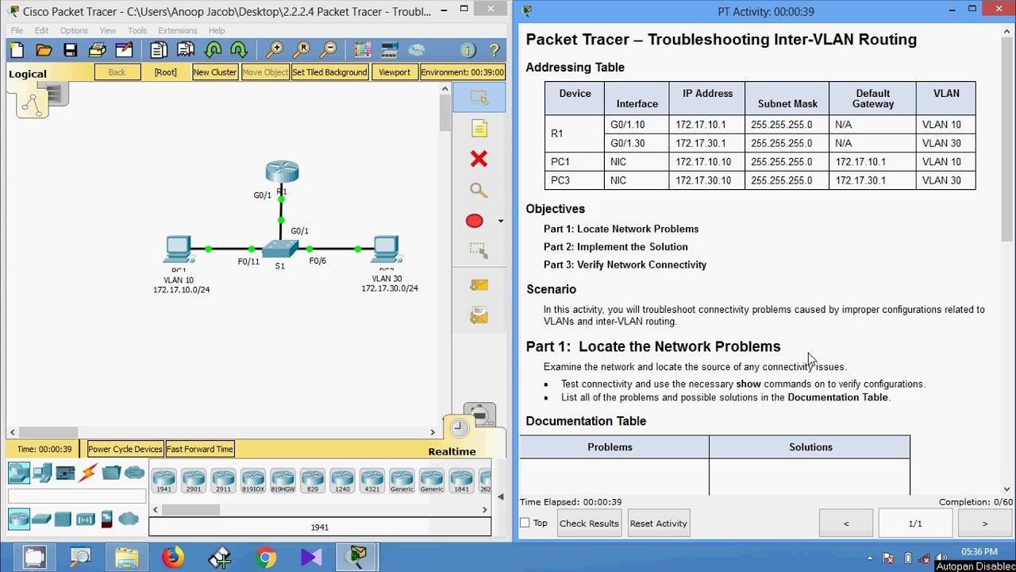Click the network information 'i' icon
Screen dimensions: 1016x572
point(468,50)
